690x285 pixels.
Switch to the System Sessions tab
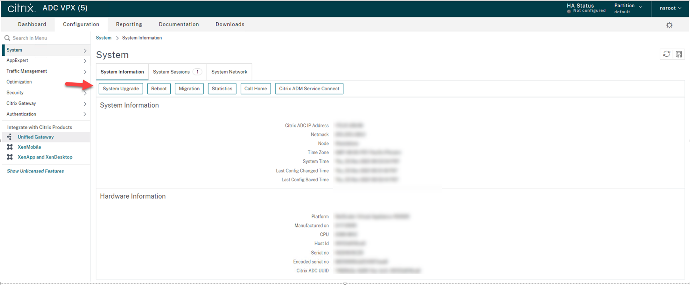coord(177,72)
